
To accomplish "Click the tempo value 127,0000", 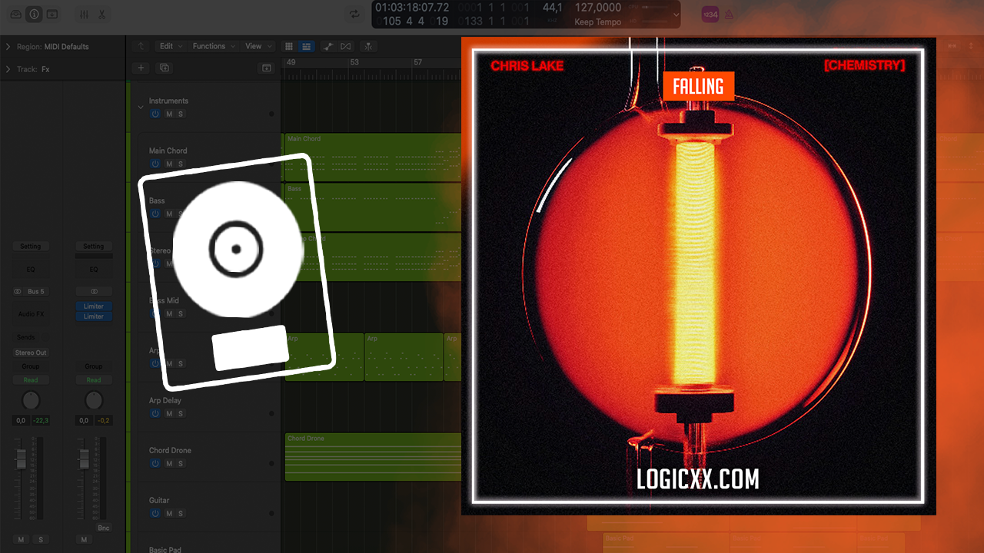I will click(x=597, y=8).
